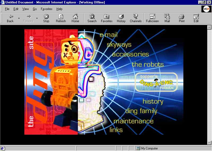
Task: Open the history page link
Action: 153,101
